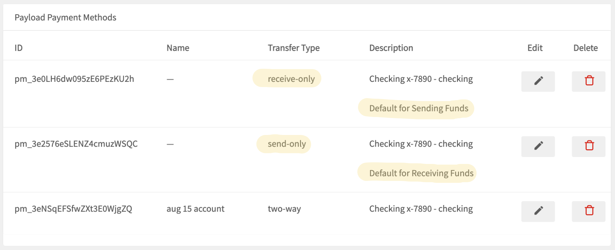Click trash icon for pm_3e2576eSLENZ4cmuzWSQC
The height and width of the screenshot is (250, 615).
point(588,146)
